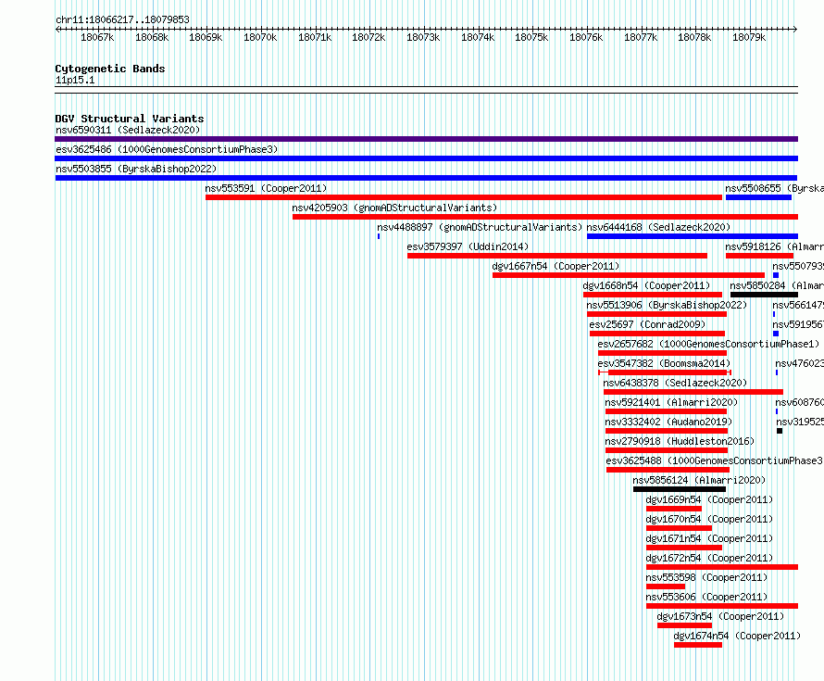Open variant dgv1674n54 (Cooper2011)
This screenshot has width=824, height=681.
point(737,636)
